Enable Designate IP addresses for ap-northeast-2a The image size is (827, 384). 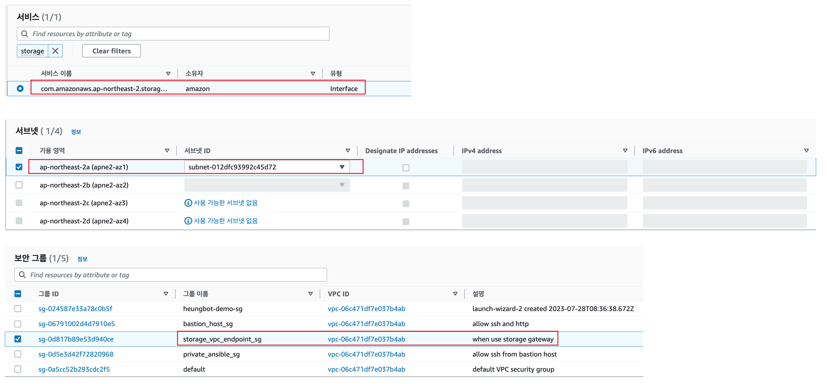[406, 167]
